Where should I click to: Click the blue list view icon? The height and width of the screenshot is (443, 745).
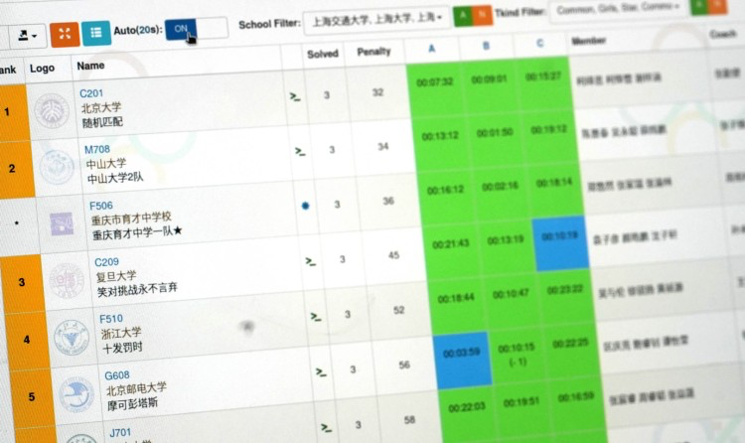(96, 34)
